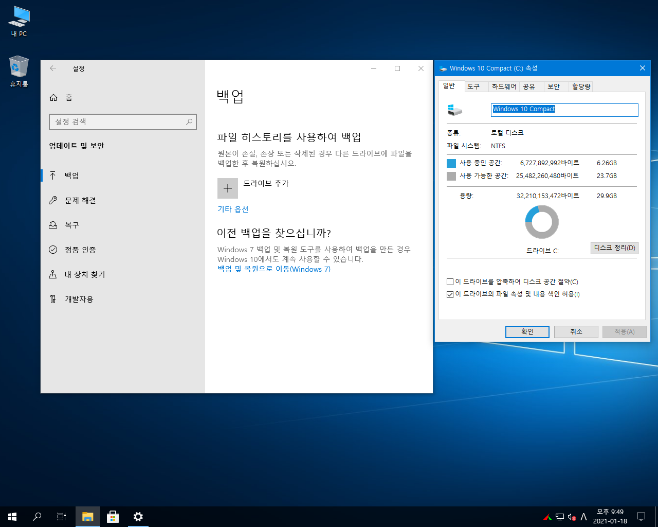658x527 pixels.
Task: Click the 디스크 정리(D) button
Action: (614, 248)
